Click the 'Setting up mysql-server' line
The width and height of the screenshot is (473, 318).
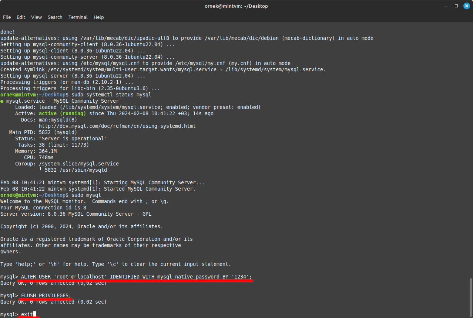(73, 76)
